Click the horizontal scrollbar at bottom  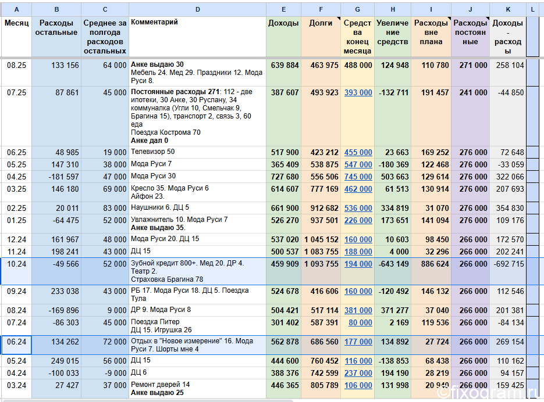coord(148,400)
